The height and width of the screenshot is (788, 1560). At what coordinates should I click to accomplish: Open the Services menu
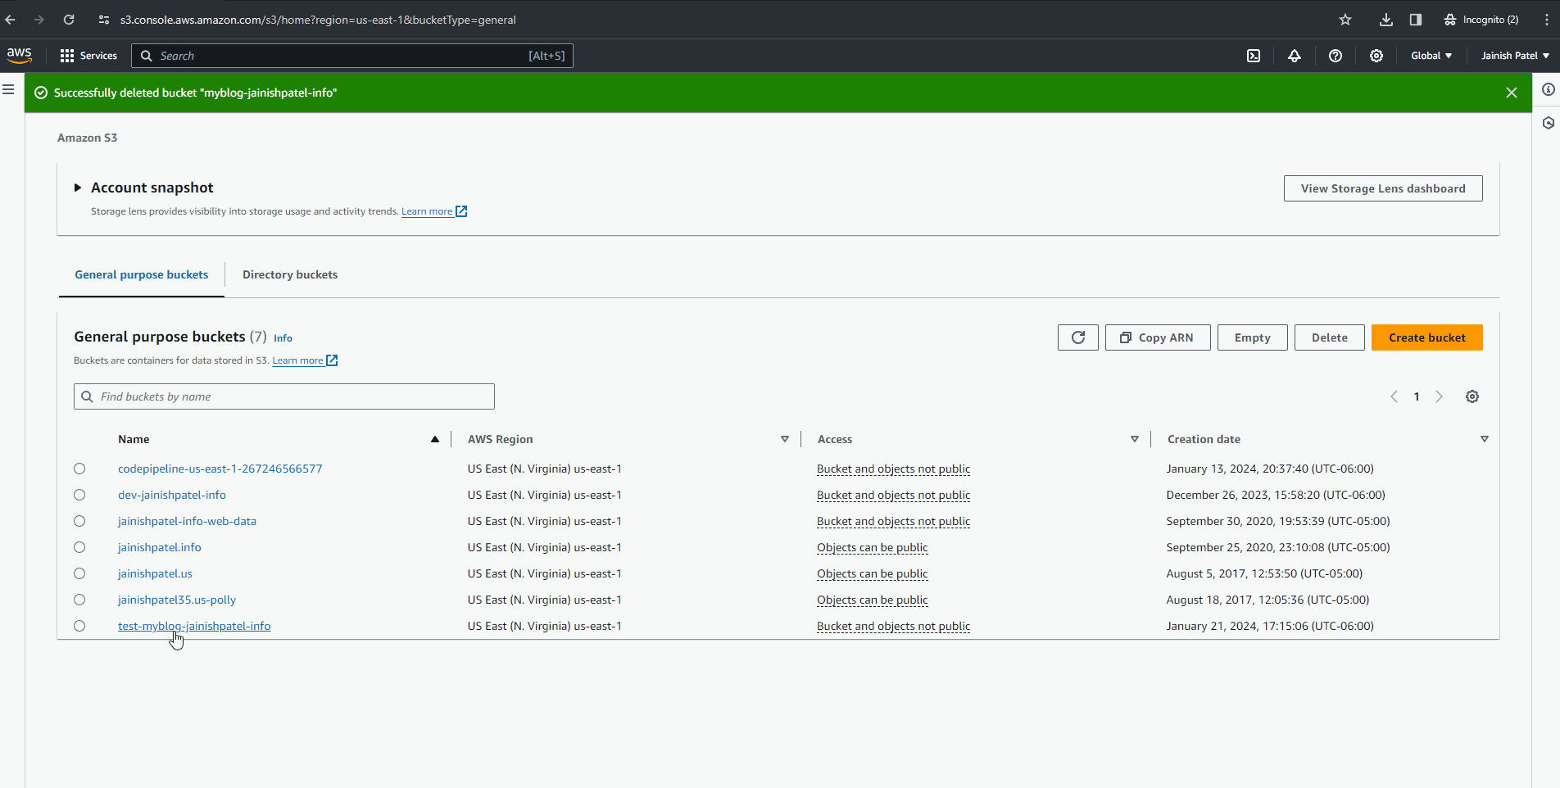(88, 56)
